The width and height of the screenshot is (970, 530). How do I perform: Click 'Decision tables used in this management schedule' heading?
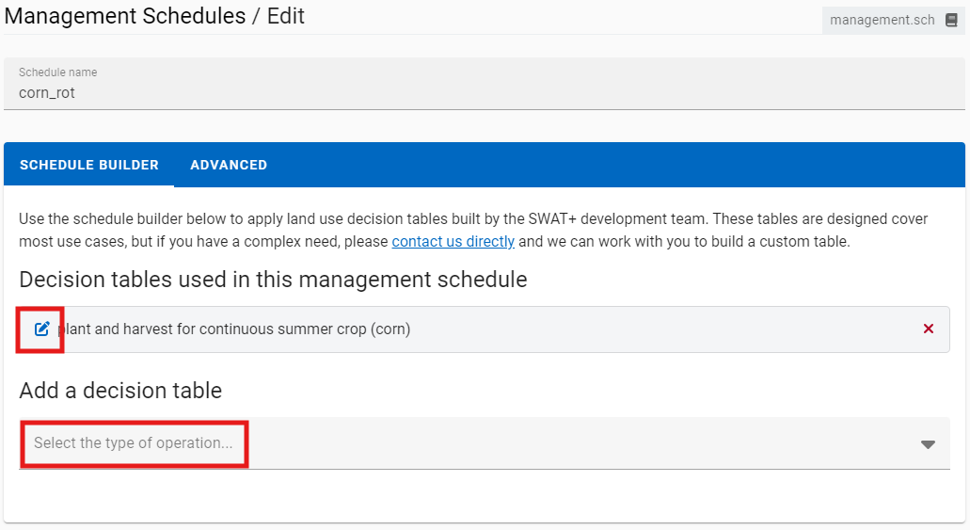(x=273, y=280)
